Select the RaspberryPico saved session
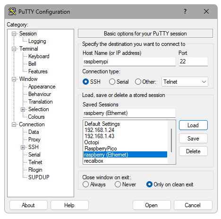Screen dimensions: 221x219 126,149
